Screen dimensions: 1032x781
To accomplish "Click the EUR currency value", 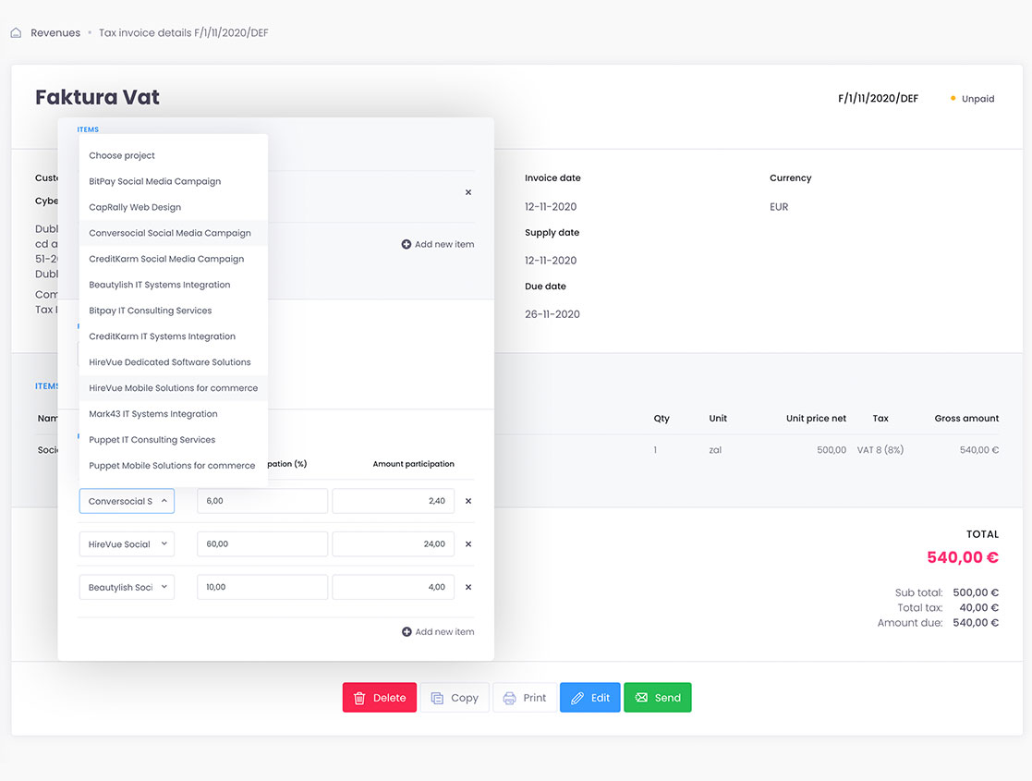I will (x=779, y=207).
